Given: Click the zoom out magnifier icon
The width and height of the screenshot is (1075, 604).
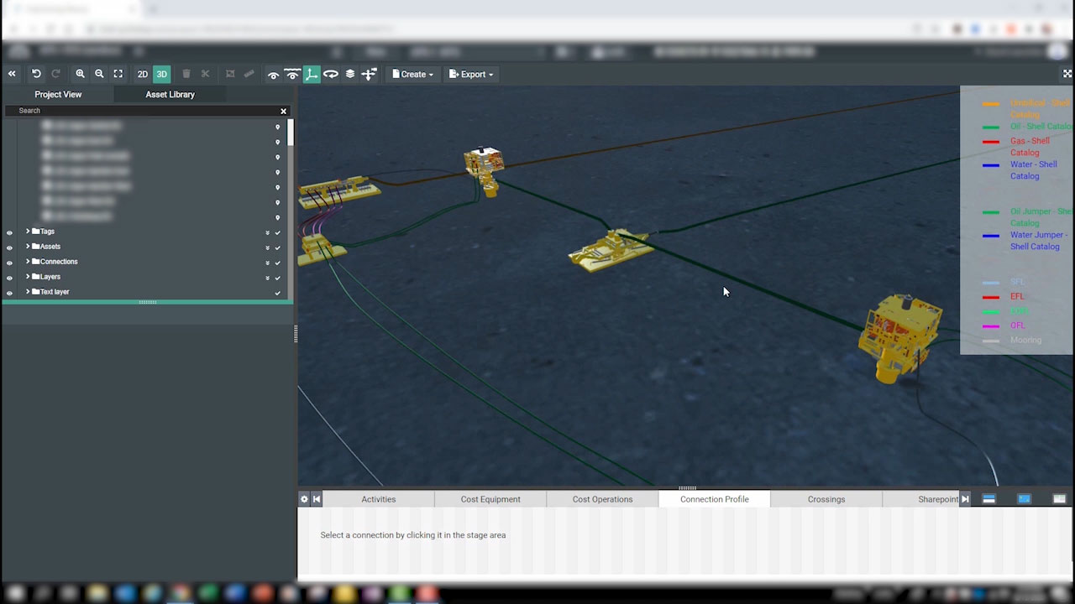Looking at the screenshot, I should pyautogui.click(x=99, y=74).
